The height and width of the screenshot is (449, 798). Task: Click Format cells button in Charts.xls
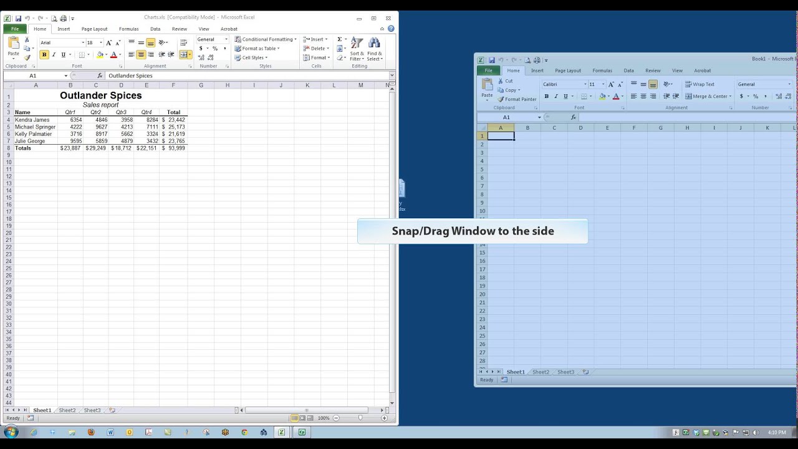(x=316, y=57)
